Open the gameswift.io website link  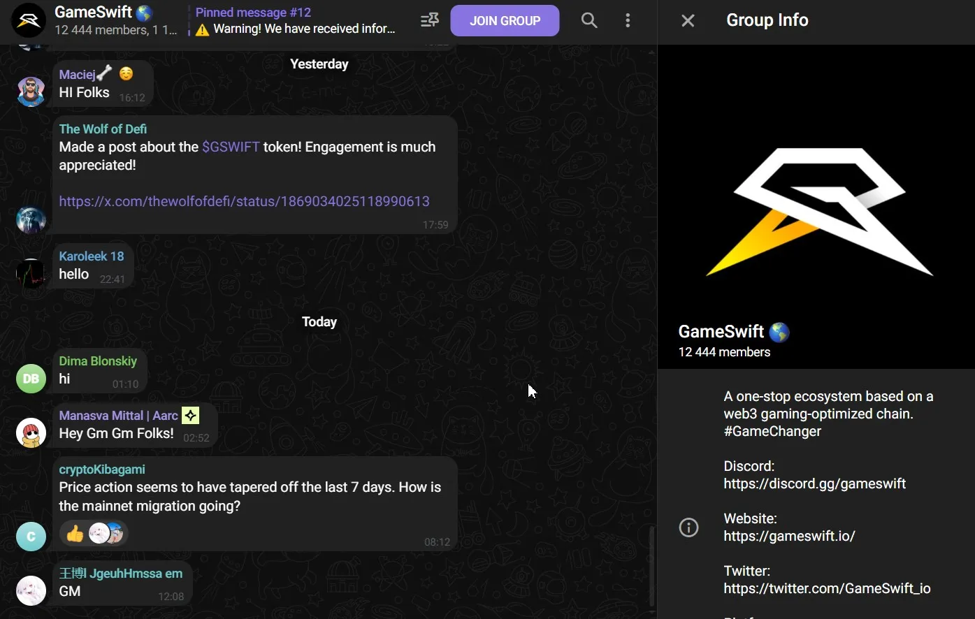[x=789, y=536]
